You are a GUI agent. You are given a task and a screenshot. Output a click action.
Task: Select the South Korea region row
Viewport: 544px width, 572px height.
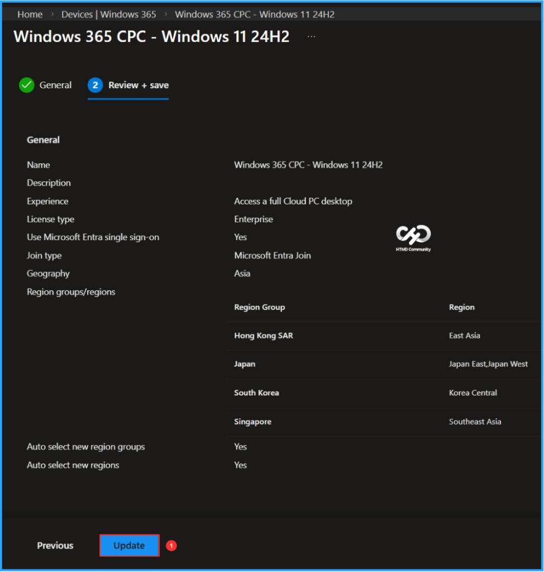256,393
